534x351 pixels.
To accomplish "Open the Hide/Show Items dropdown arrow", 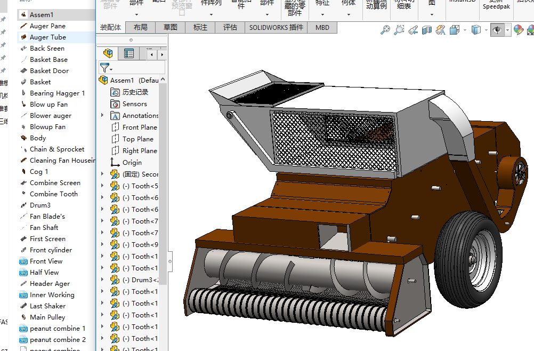I will (x=507, y=30).
